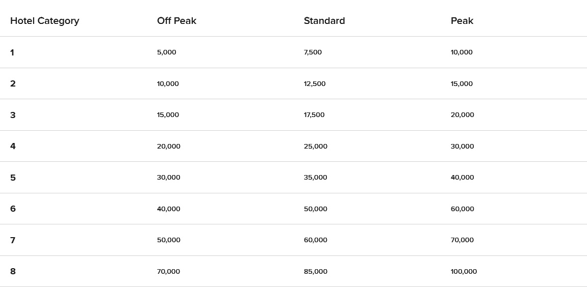Select the 5,000 Off Peak value
The image size is (587, 287).
tap(167, 52)
